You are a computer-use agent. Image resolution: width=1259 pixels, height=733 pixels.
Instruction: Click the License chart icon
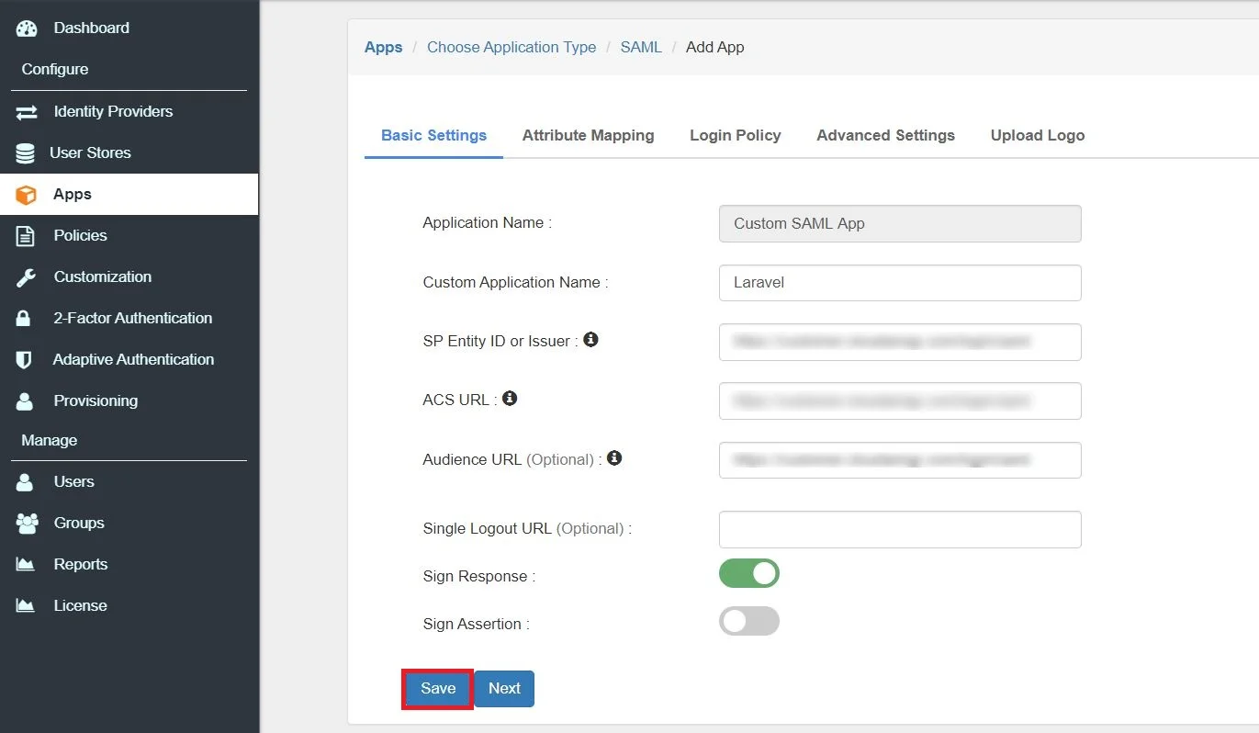pos(26,606)
